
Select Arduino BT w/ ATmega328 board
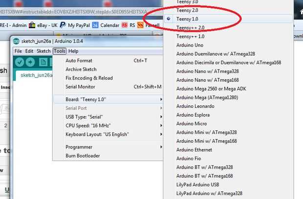click(x=228, y=167)
